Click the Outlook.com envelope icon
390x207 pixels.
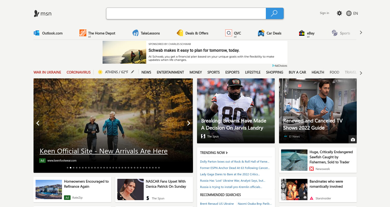(37, 33)
